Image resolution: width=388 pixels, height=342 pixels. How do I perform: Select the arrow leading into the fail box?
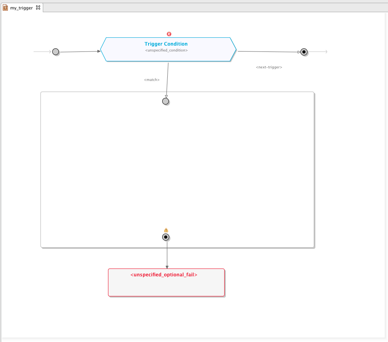pyautogui.click(x=167, y=255)
